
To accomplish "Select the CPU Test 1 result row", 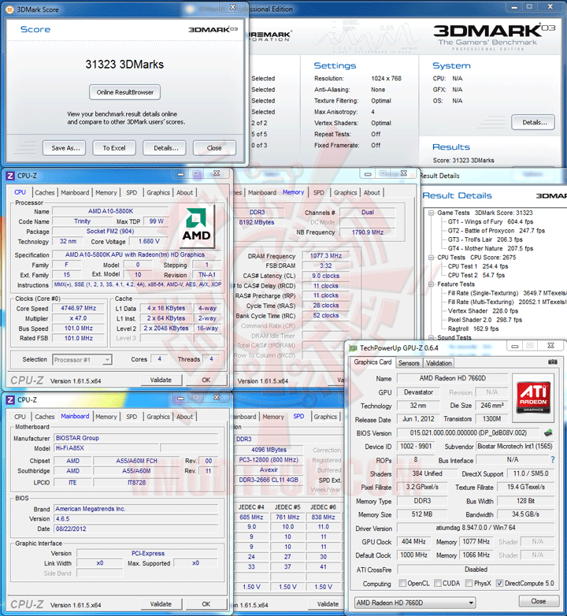I will pyautogui.click(x=478, y=266).
